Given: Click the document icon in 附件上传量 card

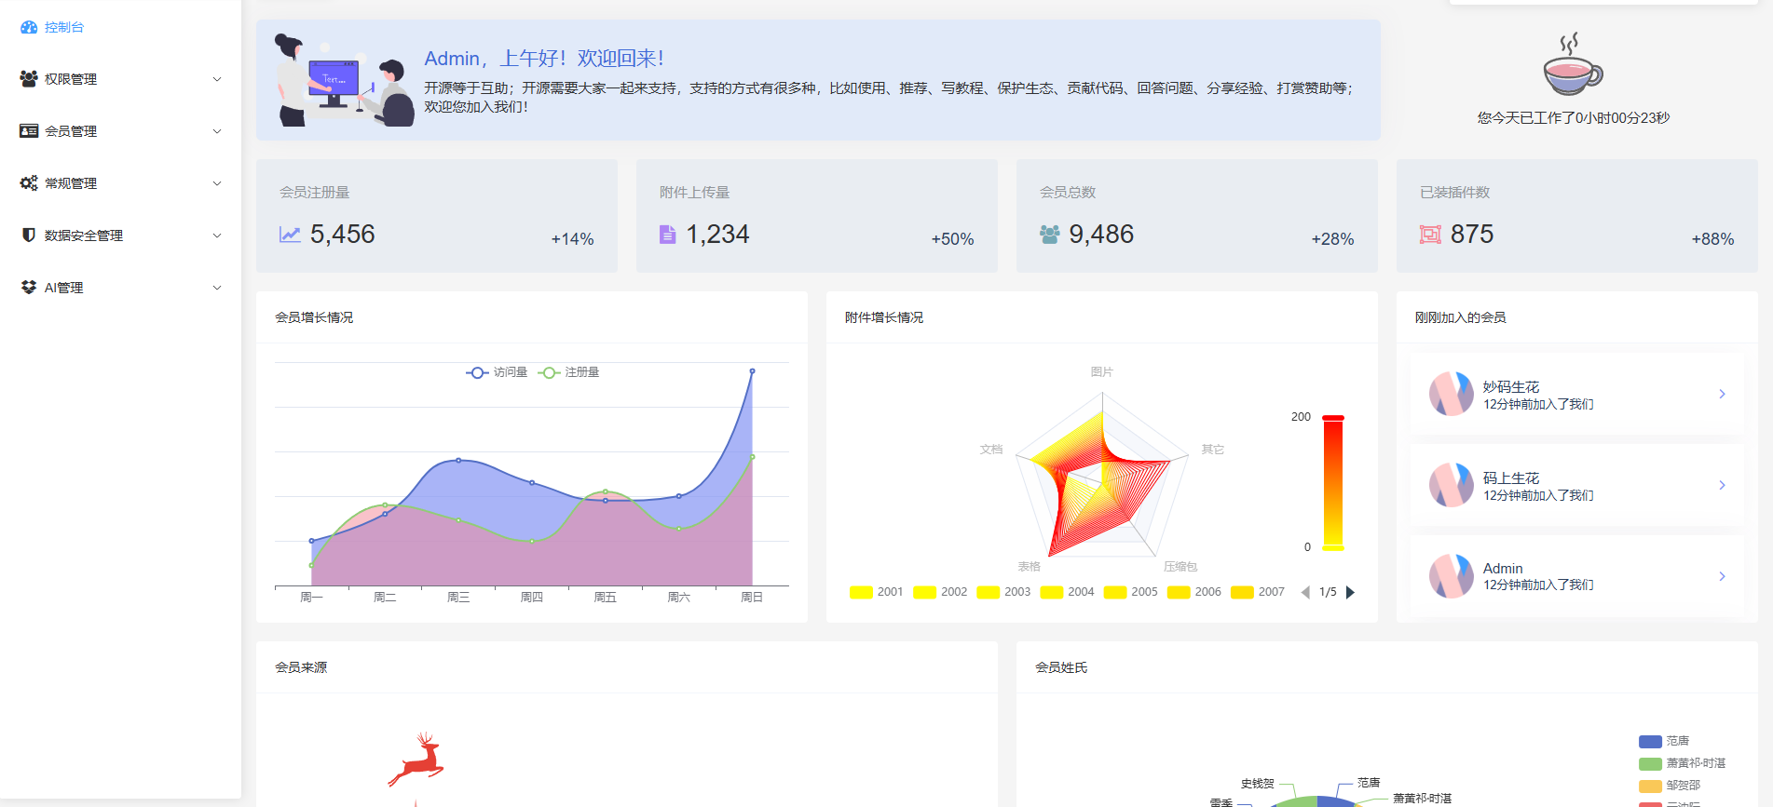Looking at the screenshot, I should coord(667,235).
